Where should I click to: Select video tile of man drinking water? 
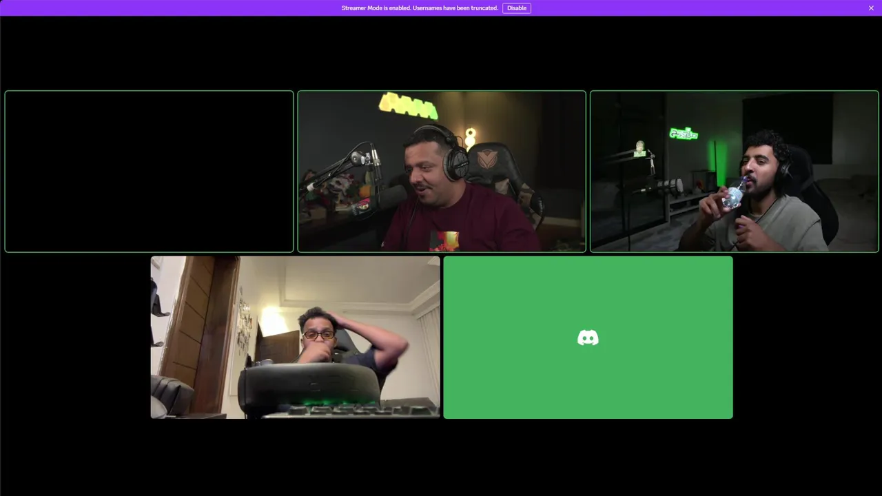pos(735,172)
